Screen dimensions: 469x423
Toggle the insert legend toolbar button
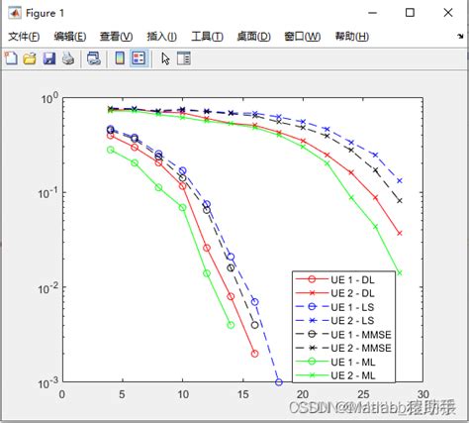[139, 58]
